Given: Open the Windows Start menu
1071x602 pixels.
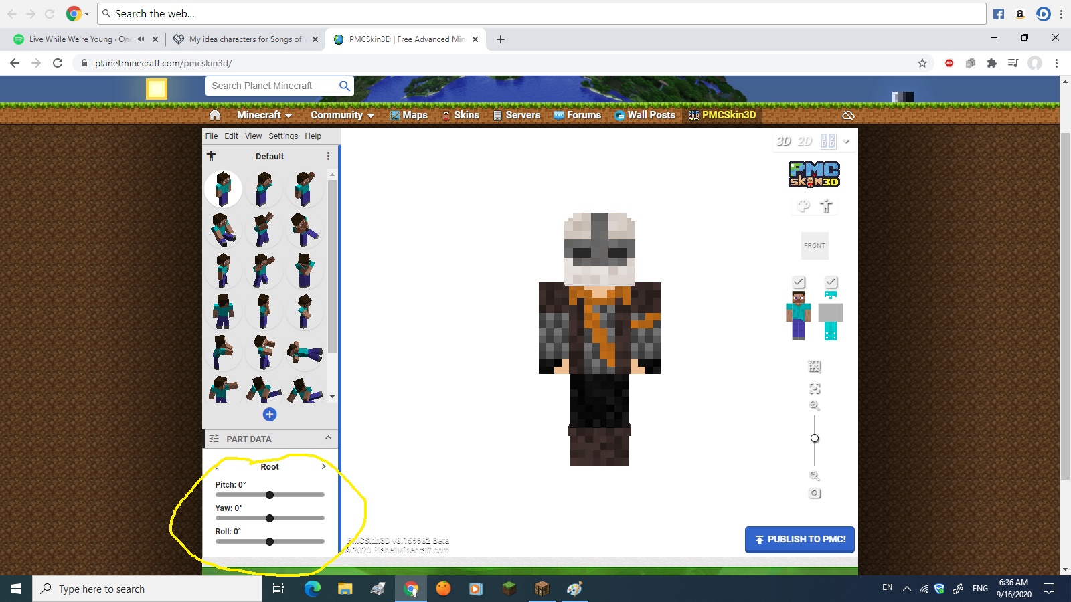Looking at the screenshot, I should point(16,589).
